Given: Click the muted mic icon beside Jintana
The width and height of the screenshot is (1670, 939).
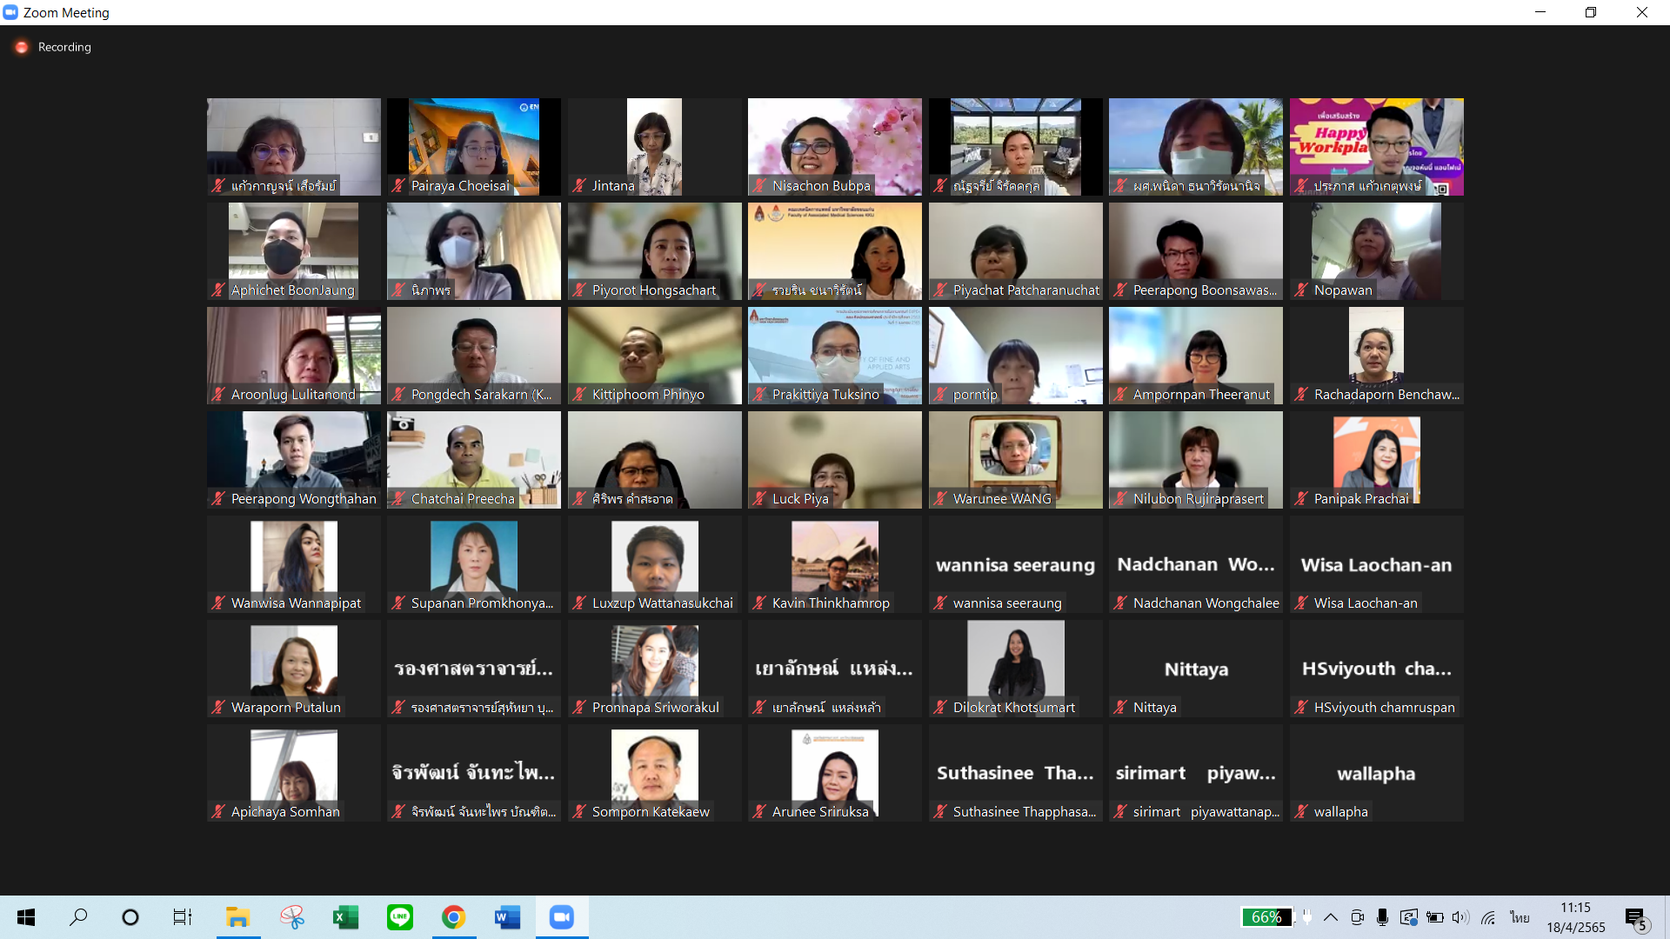Looking at the screenshot, I should (579, 186).
